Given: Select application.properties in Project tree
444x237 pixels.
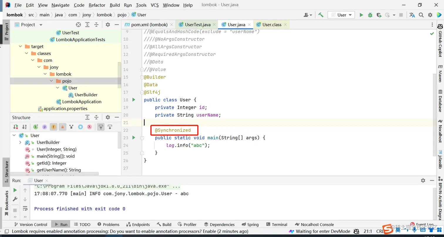Looking at the screenshot, I should [65, 109].
